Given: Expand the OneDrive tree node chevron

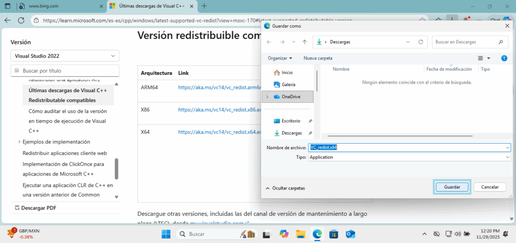Looking at the screenshot, I should tap(267, 97).
